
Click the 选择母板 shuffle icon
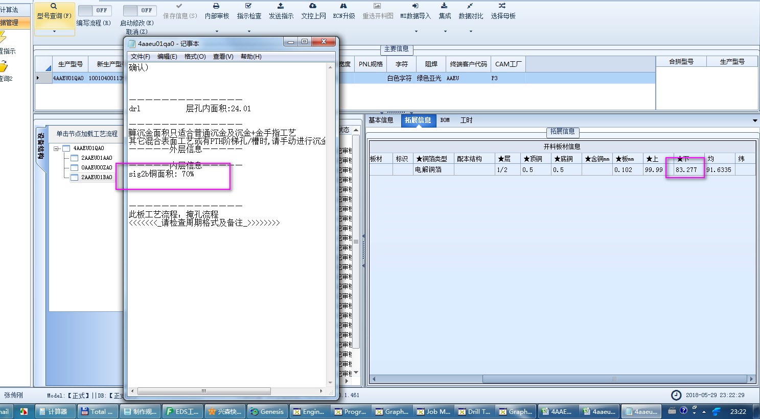(502, 6)
